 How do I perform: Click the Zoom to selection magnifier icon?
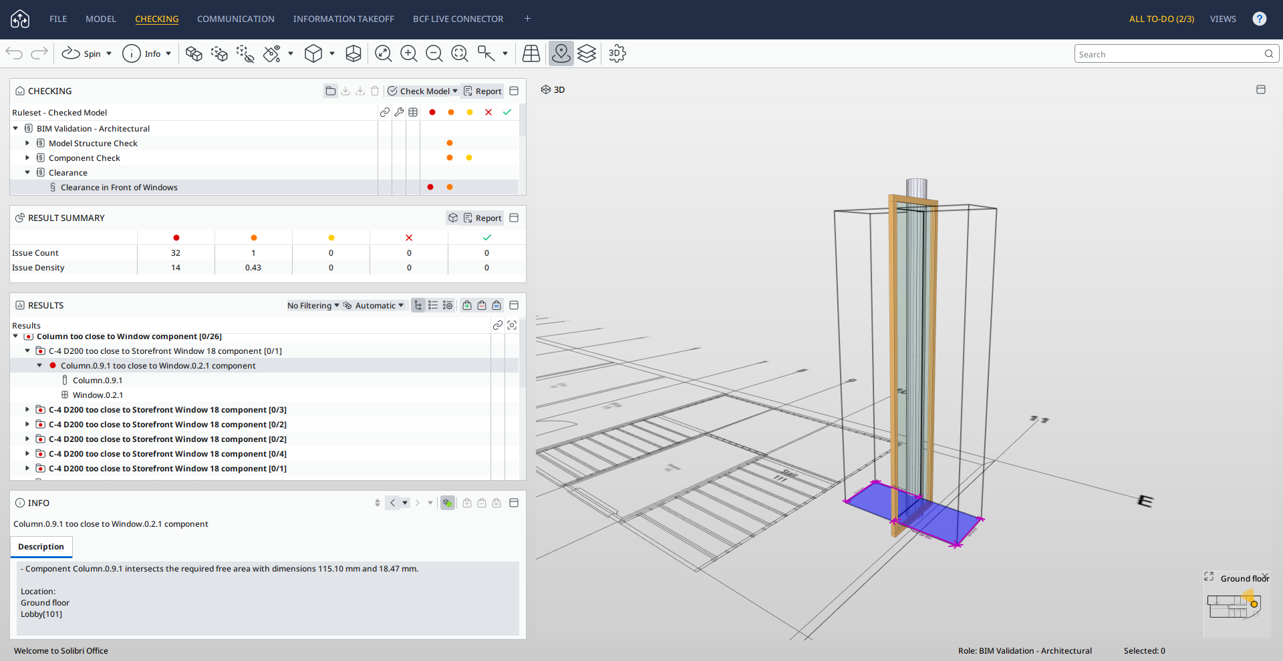pyautogui.click(x=460, y=53)
